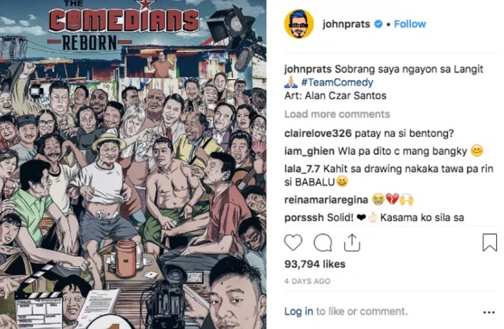504x329 pixels.
Task: Click Log in link
Action: point(299,311)
